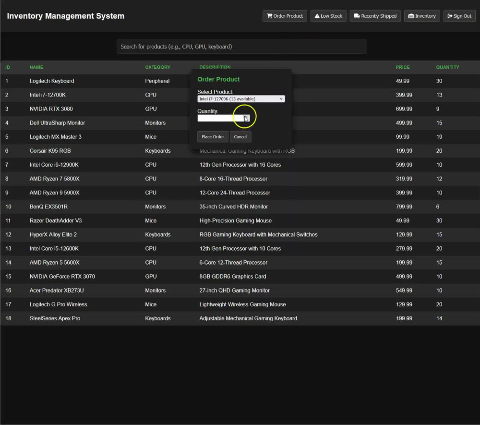Click the Inventory Management System title
The width and height of the screenshot is (480, 425).
pyautogui.click(x=65, y=16)
